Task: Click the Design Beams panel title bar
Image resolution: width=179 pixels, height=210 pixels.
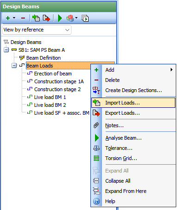Action: (59, 6)
